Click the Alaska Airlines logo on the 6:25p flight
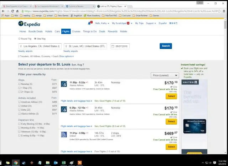The image size is (228, 166). pos(64,109)
